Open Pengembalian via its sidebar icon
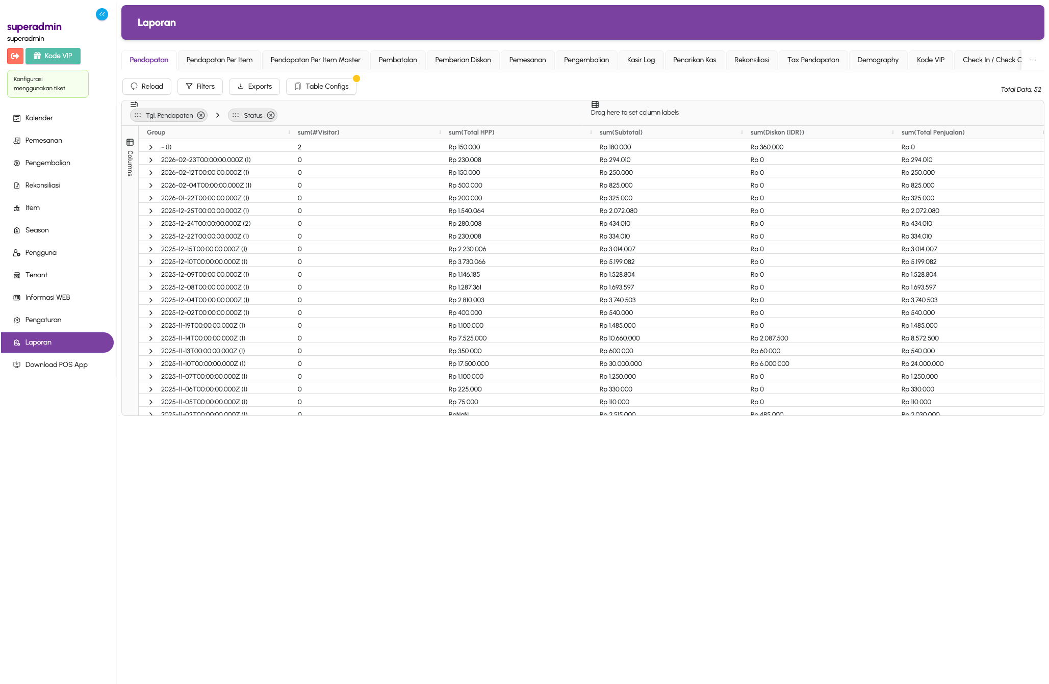This screenshot has height=684, width=1049. (17, 163)
